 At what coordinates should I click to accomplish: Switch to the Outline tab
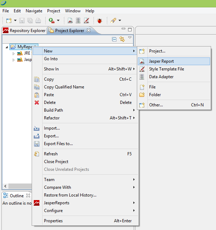click(x=13, y=196)
